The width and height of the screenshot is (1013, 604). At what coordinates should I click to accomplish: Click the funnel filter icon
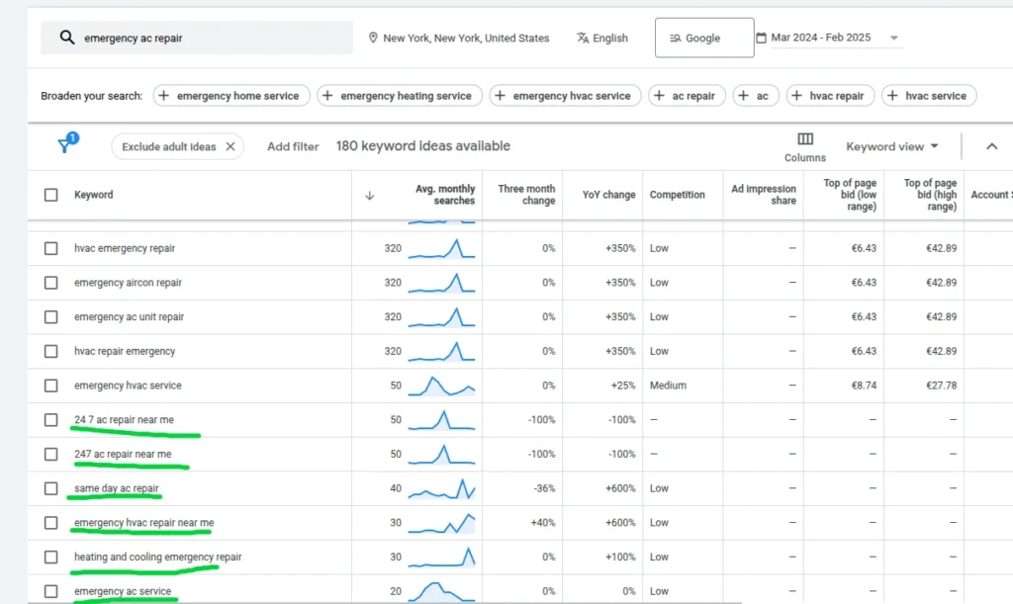coord(65,145)
